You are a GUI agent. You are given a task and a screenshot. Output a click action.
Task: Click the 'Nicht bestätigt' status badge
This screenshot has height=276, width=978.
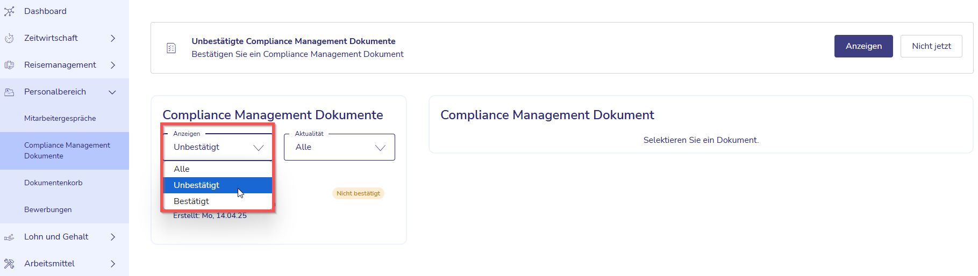click(358, 193)
